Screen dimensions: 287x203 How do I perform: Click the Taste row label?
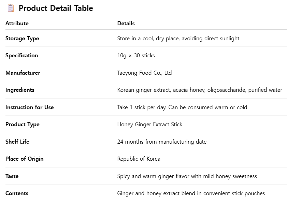click(12, 176)
